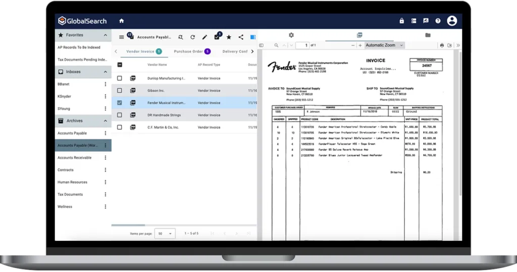Screen dimensions: 517x272
Task: Switch to the Vendor Invoice tab
Action: pyautogui.click(x=144, y=51)
